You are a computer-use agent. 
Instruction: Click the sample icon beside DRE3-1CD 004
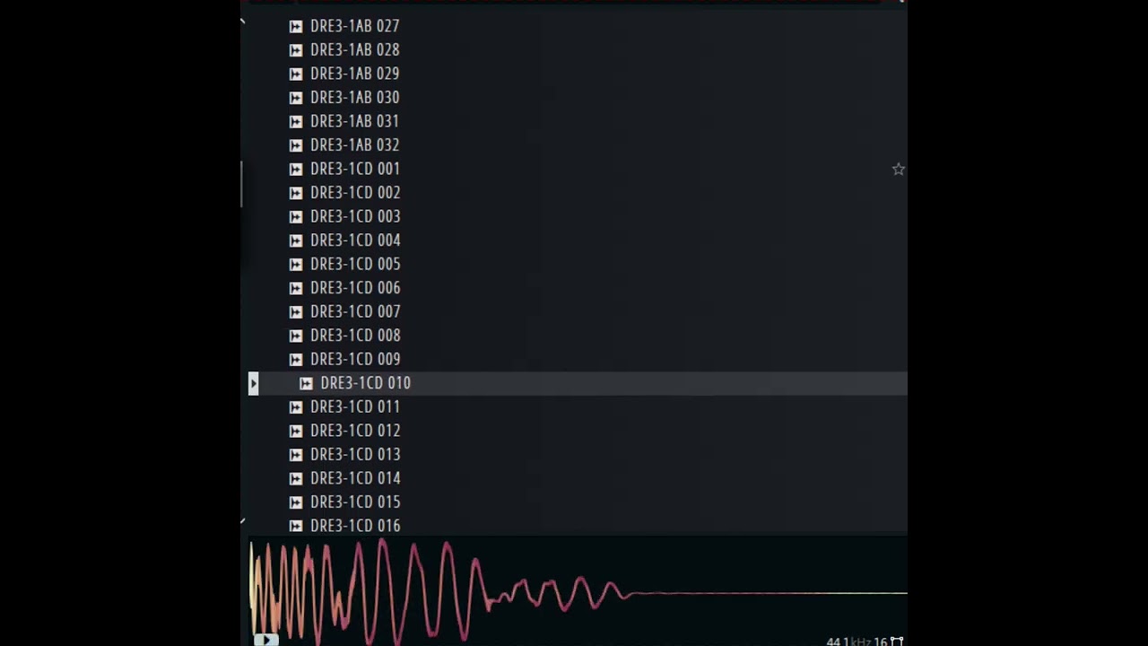(296, 240)
